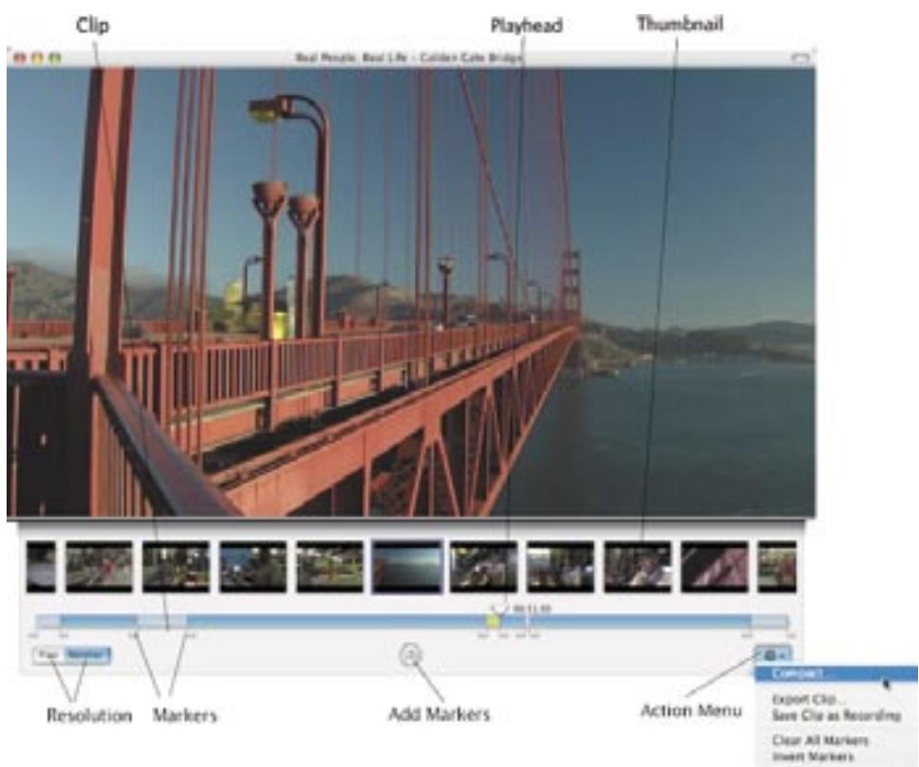Minimize the window with yellow button
This screenshot has width=919, height=767.
[38, 58]
